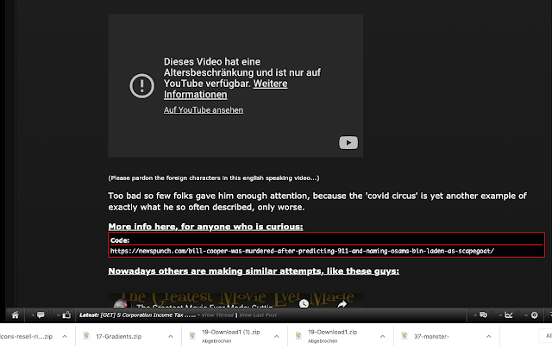
Task: Click the 19-Download1.zip download name
Action: (x=332, y=332)
